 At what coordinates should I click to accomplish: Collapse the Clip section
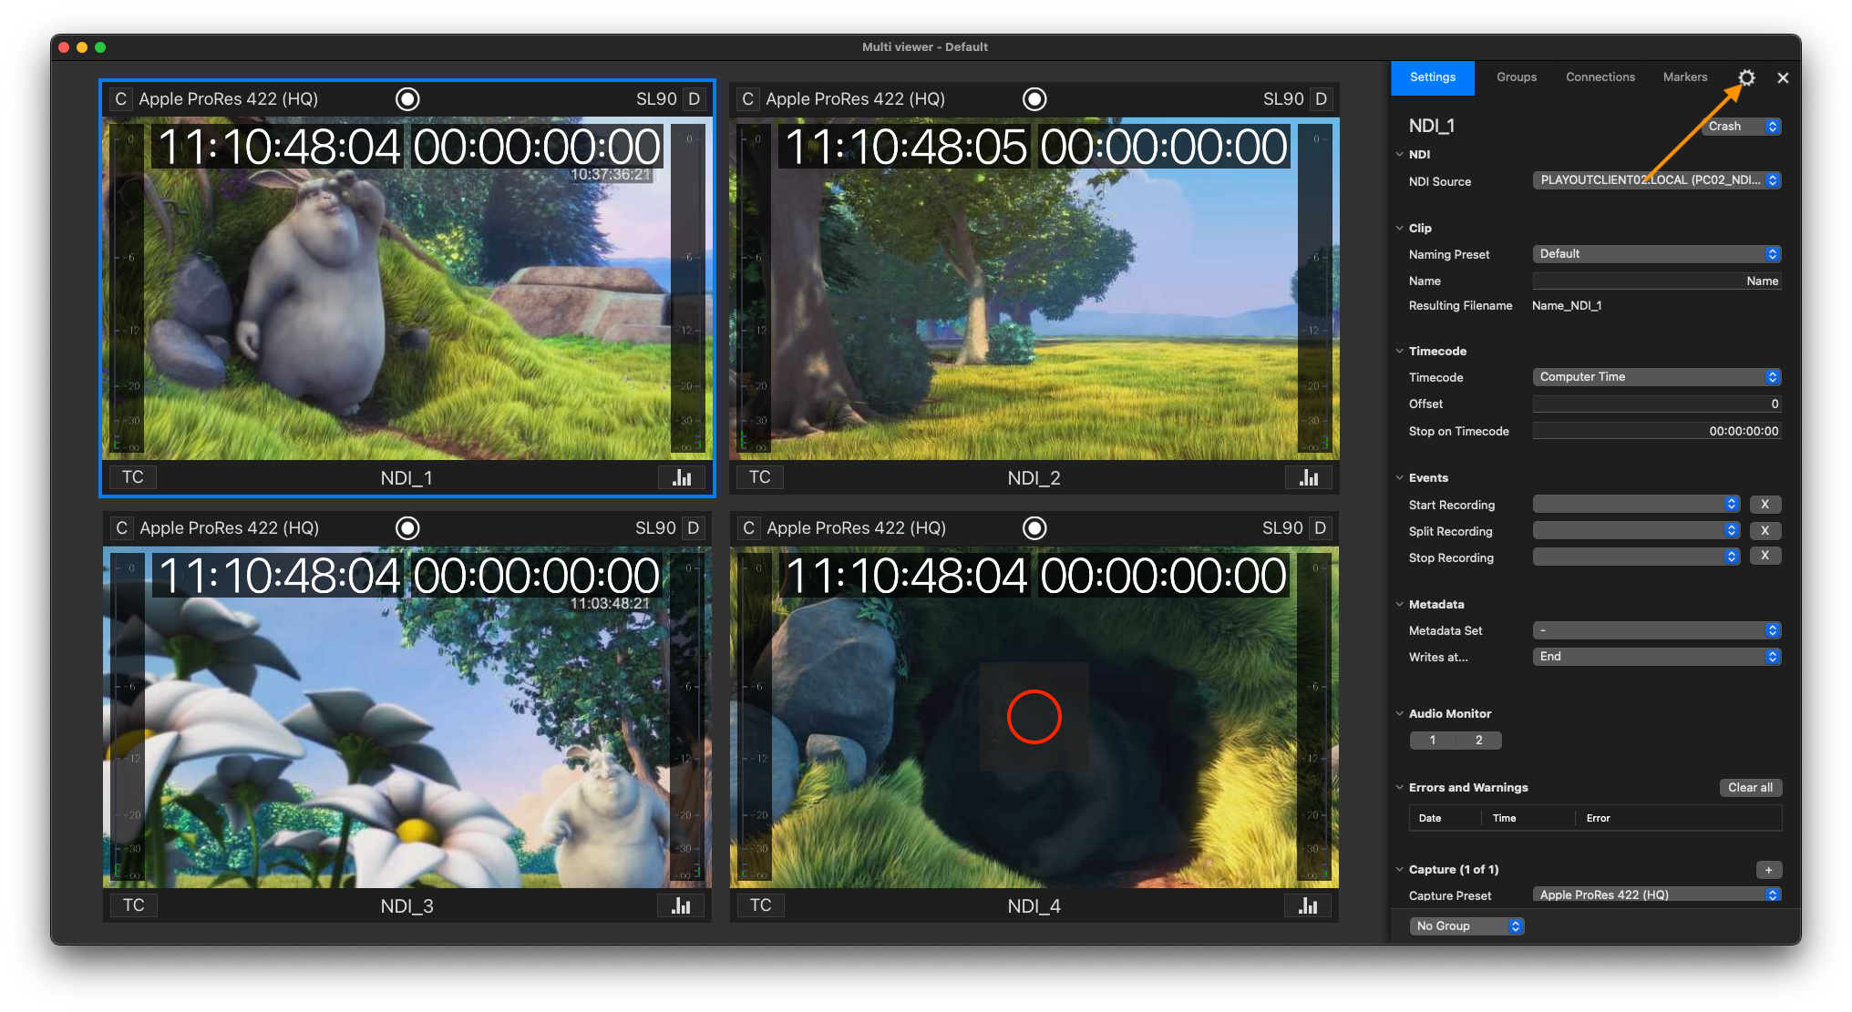(1400, 228)
